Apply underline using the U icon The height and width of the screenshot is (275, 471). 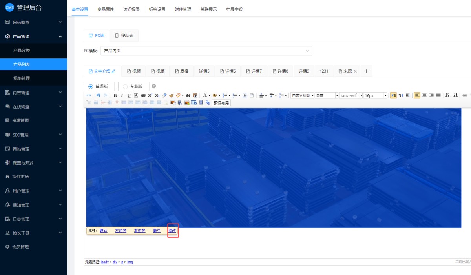129,95
